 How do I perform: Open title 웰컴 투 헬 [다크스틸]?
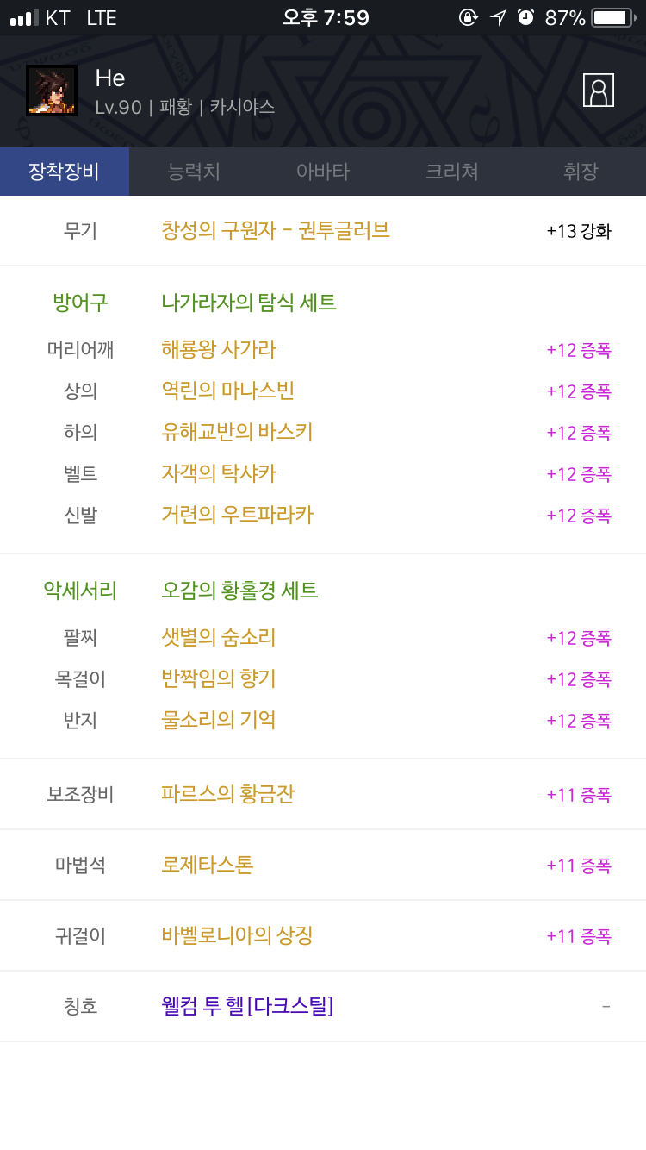[x=247, y=1006]
